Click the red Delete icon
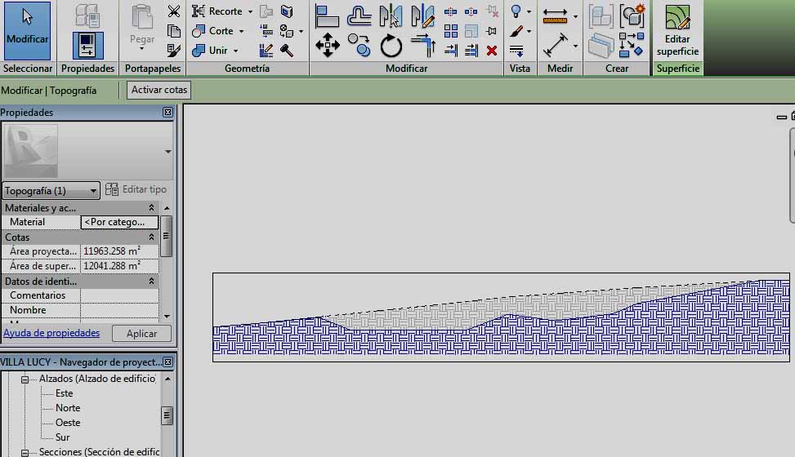Screen dimensions: 795x457 tap(492, 51)
